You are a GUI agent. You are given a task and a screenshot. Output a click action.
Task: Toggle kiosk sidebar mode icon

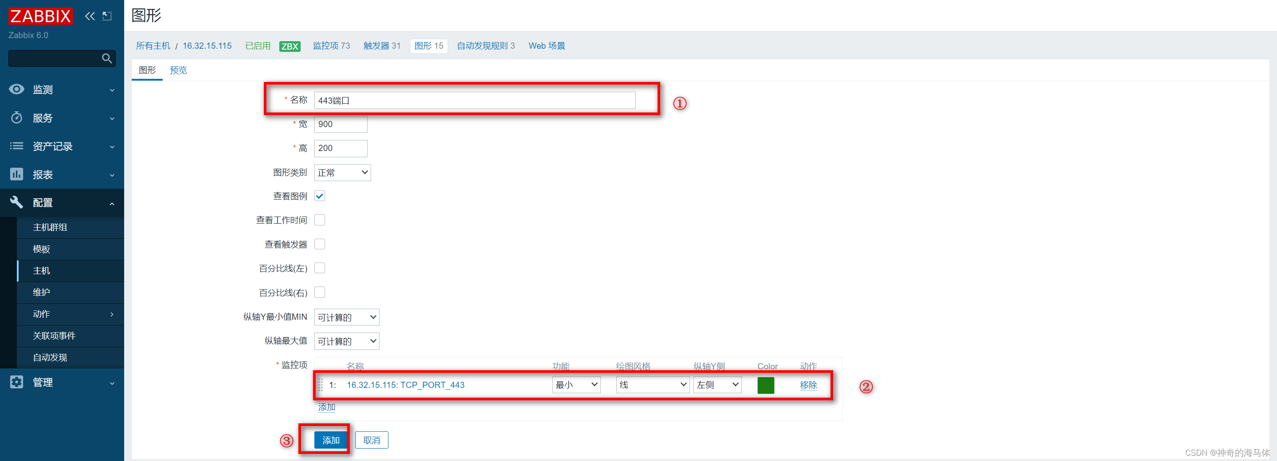tap(107, 16)
